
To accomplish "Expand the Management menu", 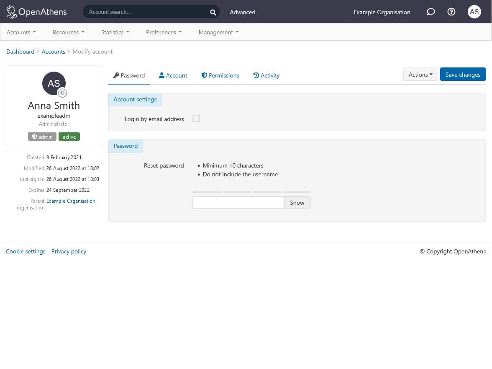I will pyautogui.click(x=219, y=32).
